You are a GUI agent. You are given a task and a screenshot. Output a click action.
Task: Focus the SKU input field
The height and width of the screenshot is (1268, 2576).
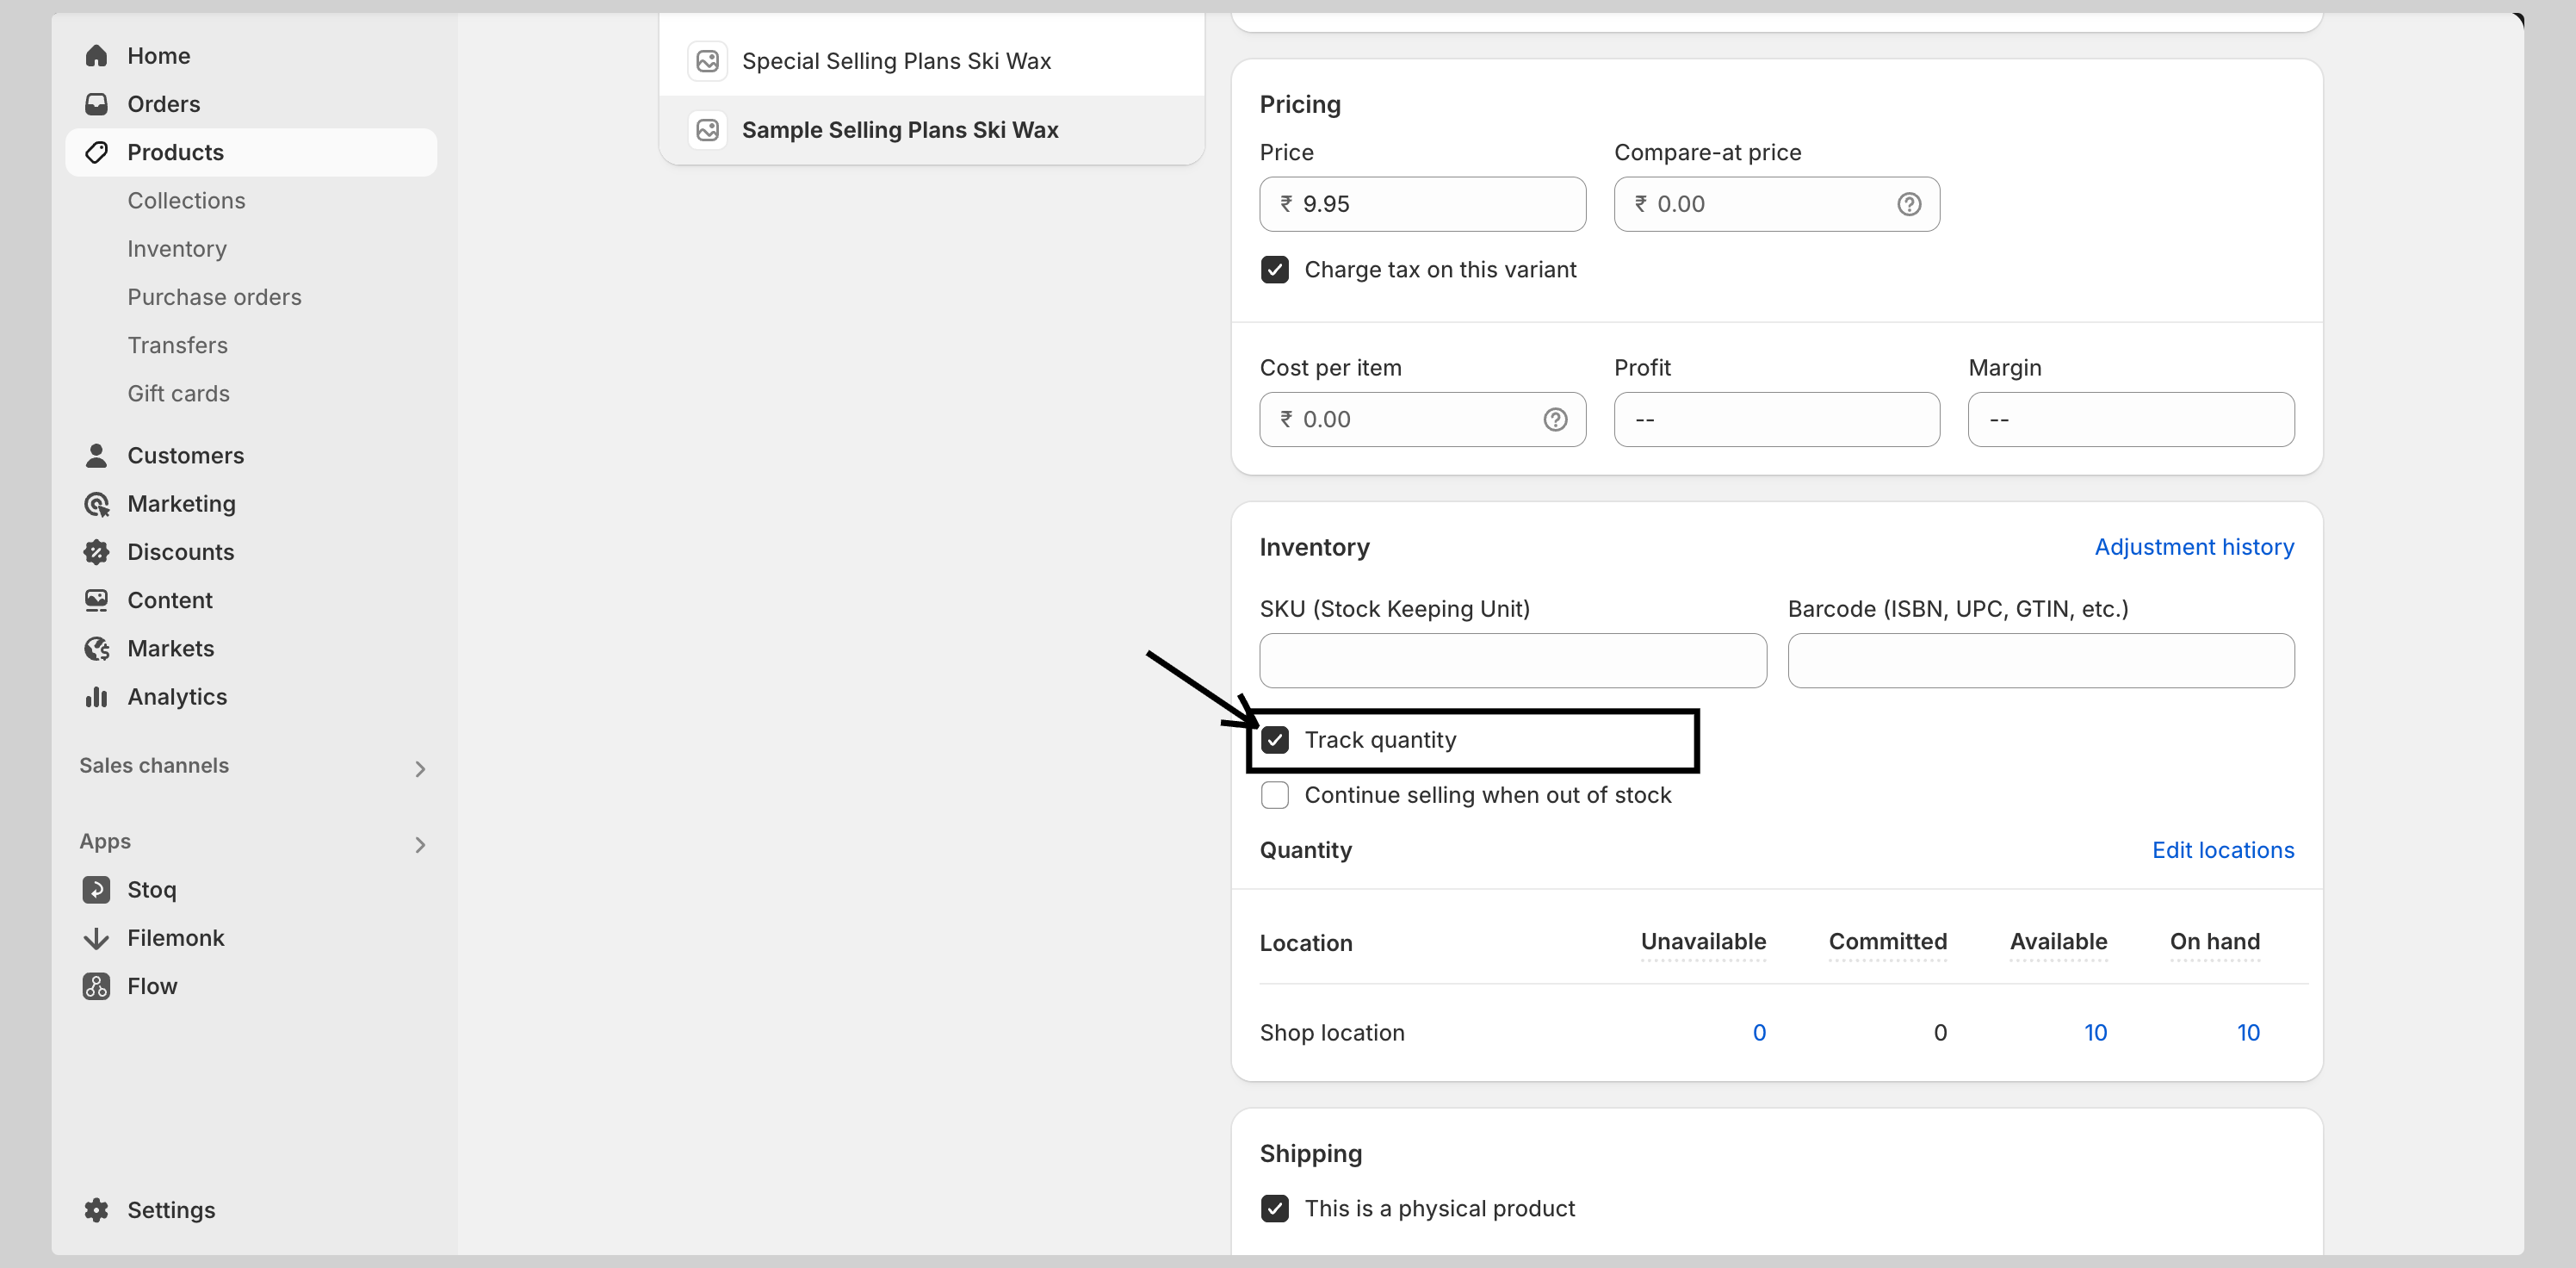point(1513,661)
